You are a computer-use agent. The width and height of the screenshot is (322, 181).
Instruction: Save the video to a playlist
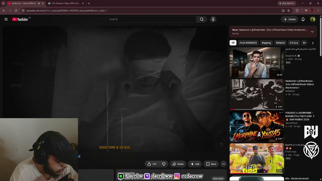pos(211,164)
